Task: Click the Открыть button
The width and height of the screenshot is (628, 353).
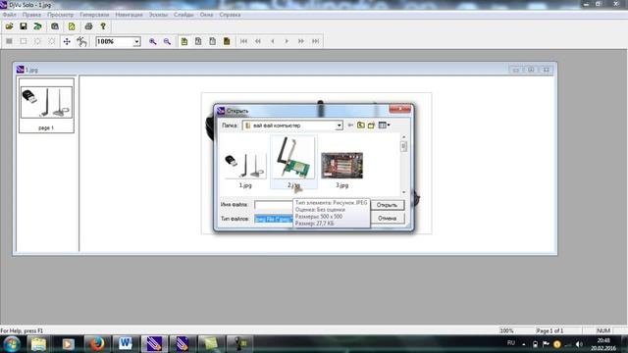Action: pyautogui.click(x=387, y=205)
